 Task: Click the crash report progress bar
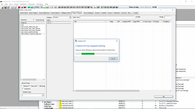pos(96,54)
